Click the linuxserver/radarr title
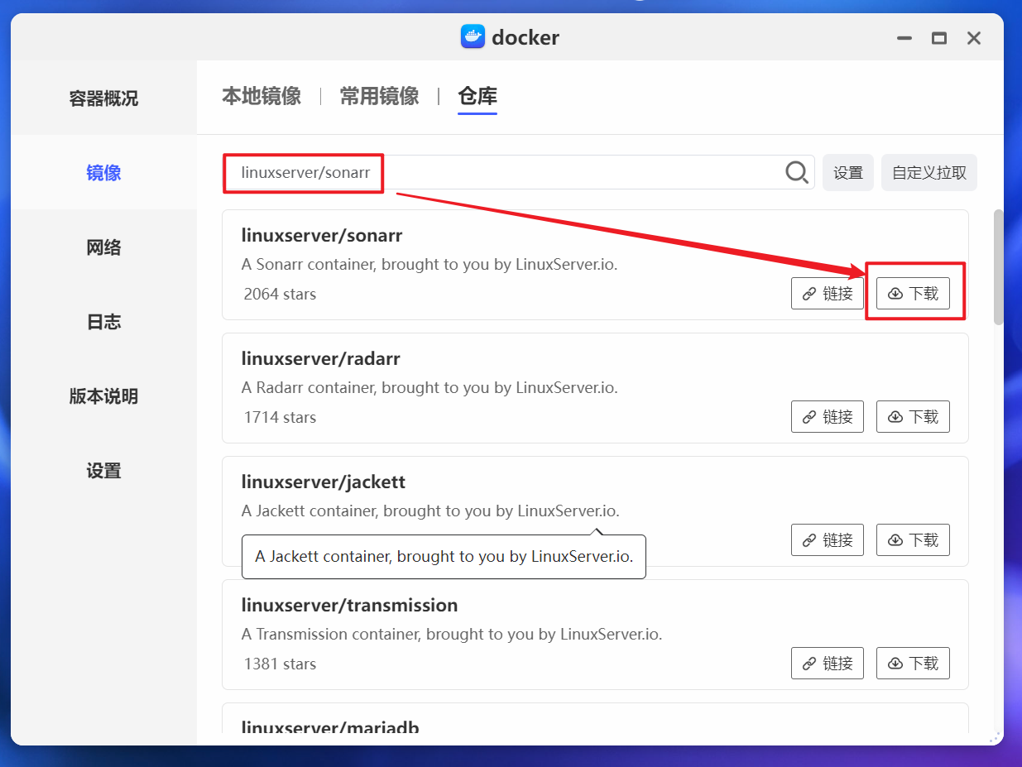The width and height of the screenshot is (1022, 767). [321, 359]
